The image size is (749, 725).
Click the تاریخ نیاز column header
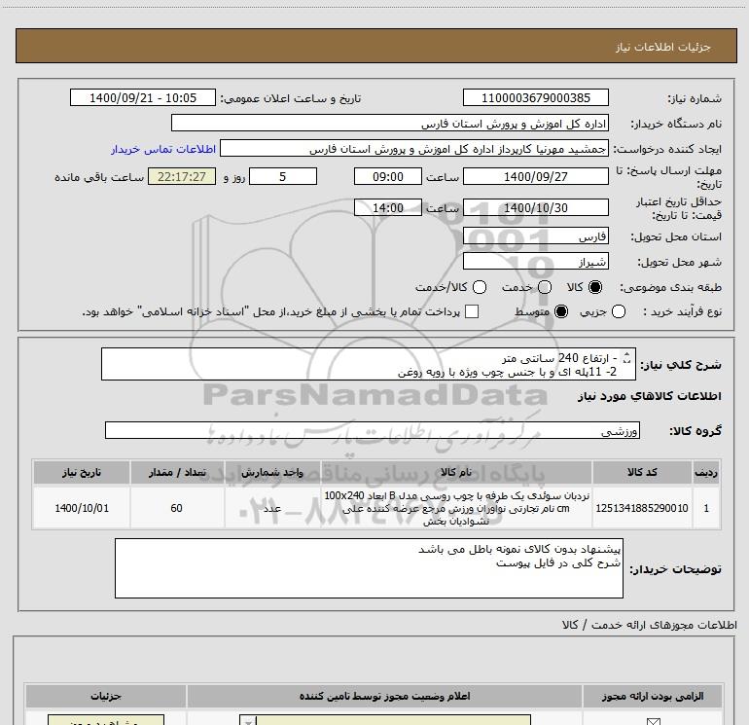click(81, 472)
